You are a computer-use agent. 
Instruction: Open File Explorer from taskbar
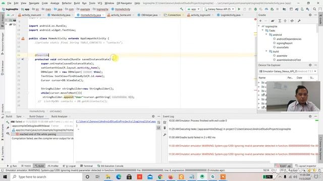point(108,176)
